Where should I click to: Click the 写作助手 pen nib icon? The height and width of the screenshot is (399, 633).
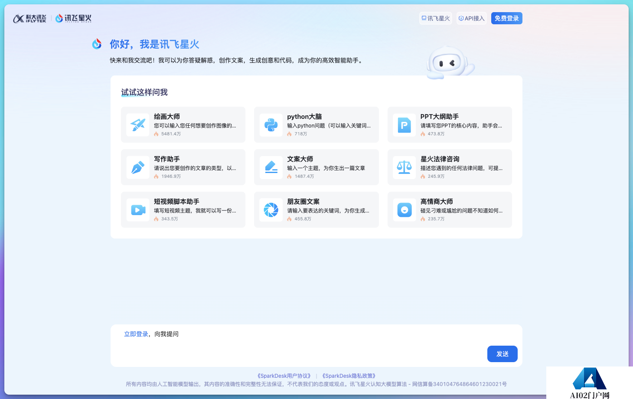138,167
